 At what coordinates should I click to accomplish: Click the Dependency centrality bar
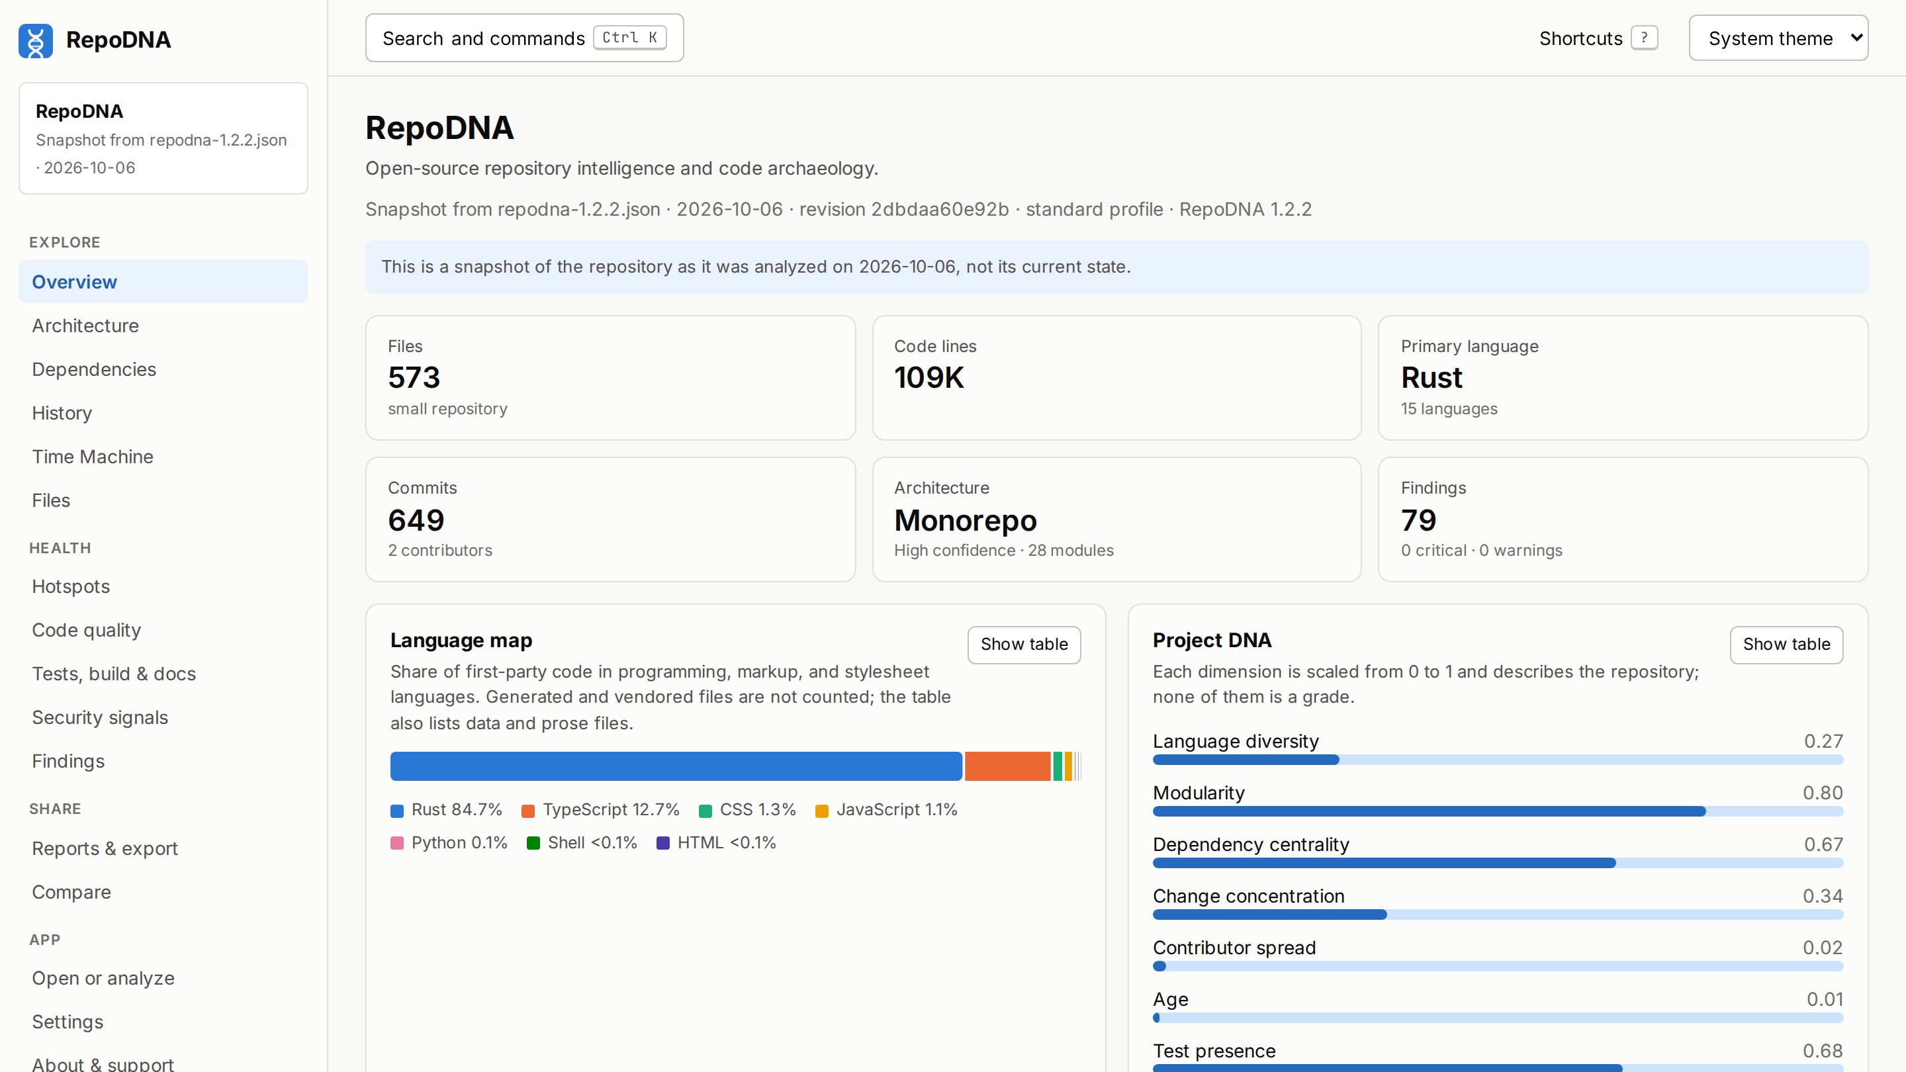tap(1498, 864)
